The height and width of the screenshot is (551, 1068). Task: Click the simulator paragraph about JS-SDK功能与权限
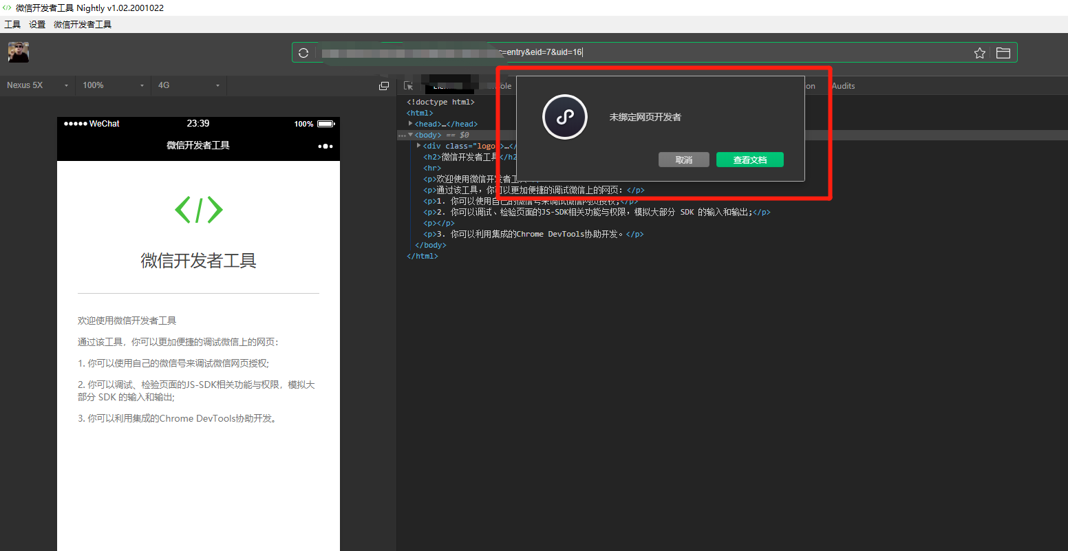(197, 391)
